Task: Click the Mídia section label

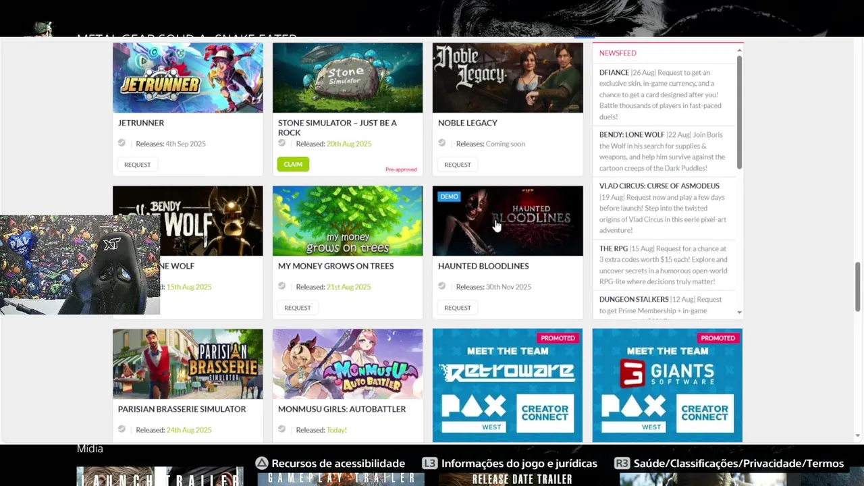Action: [x=90, y=449]
